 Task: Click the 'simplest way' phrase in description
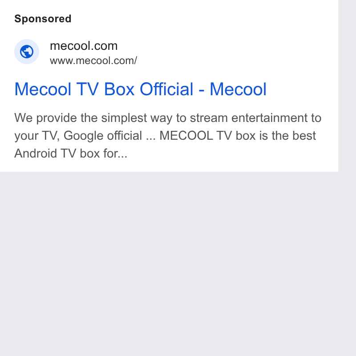(x=137, y=118)
